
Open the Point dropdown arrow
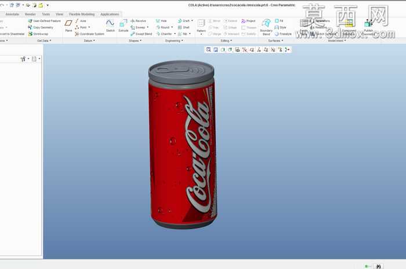89,27
